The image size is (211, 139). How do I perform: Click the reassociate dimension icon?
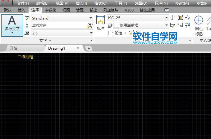tap(188, 25)
